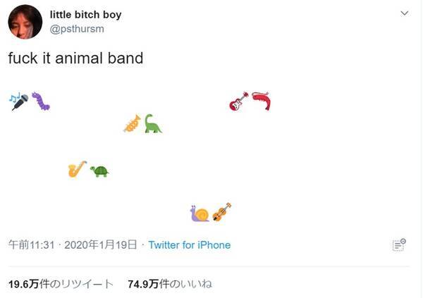Click the microphone emoji
The image size is (423, 298).
(19, 101)
